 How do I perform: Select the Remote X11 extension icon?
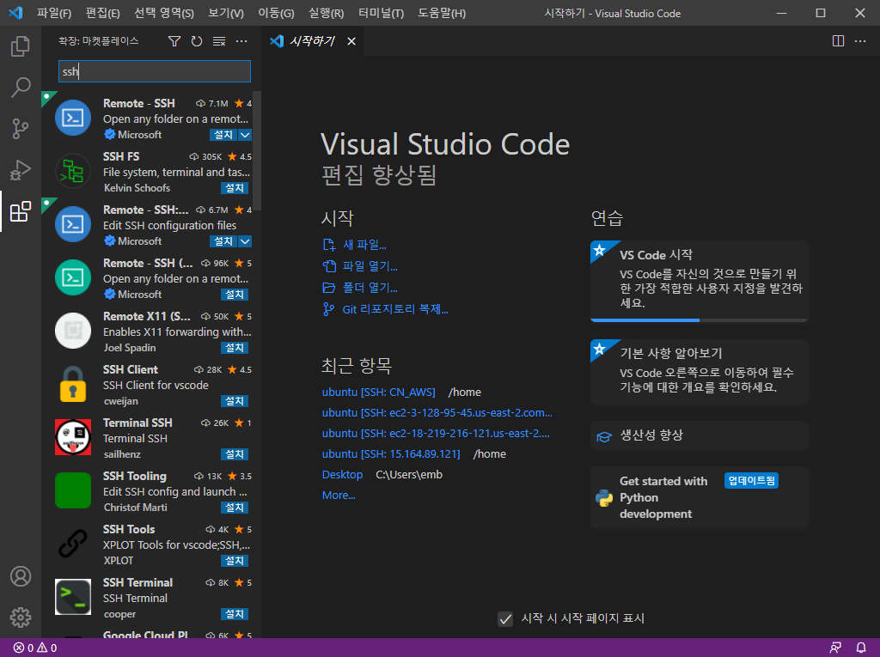click(73, 331)
